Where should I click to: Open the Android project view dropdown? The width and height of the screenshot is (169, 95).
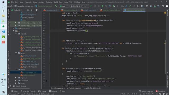click(17, 10)
